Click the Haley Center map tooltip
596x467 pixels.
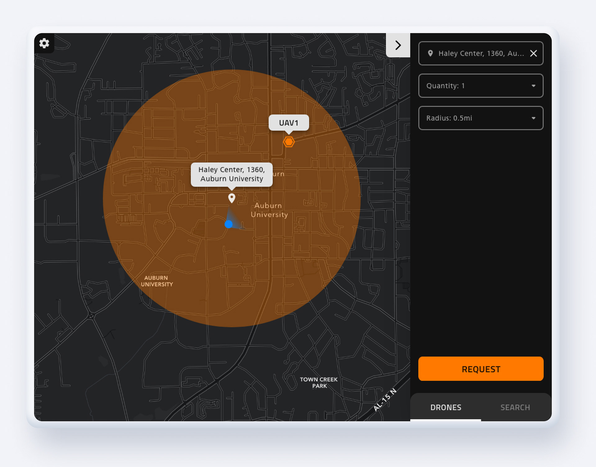[x=232, y=174]
